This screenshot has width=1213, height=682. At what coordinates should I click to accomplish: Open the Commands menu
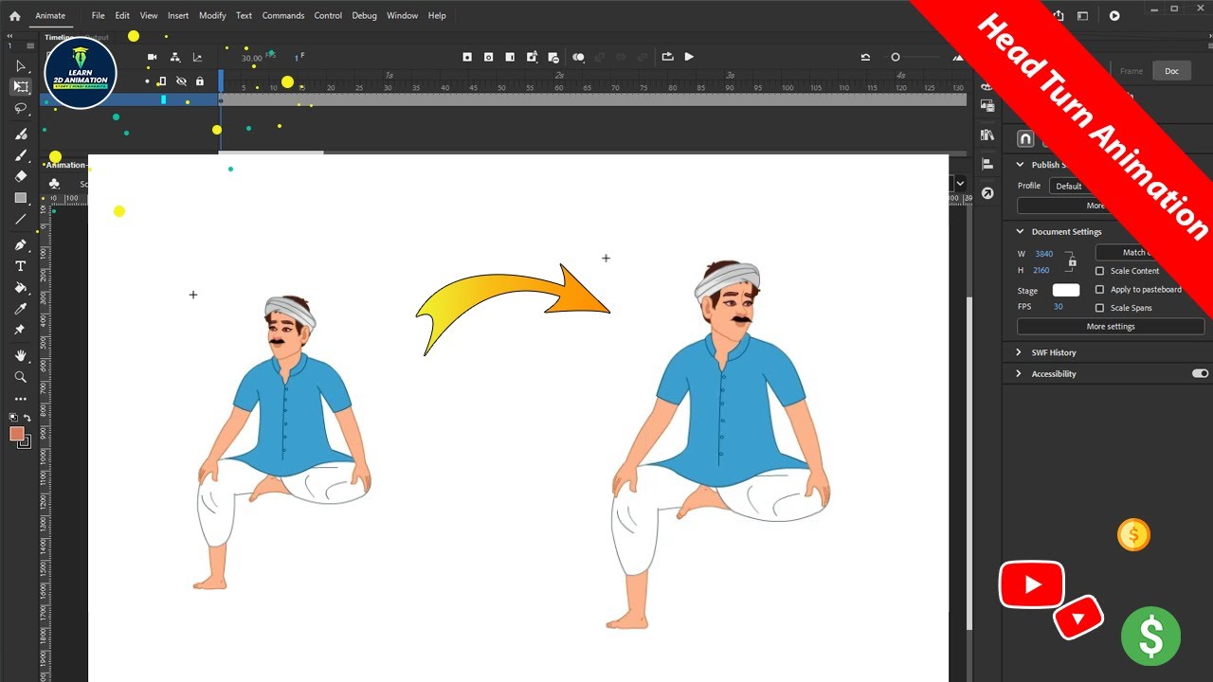point(283,15)
